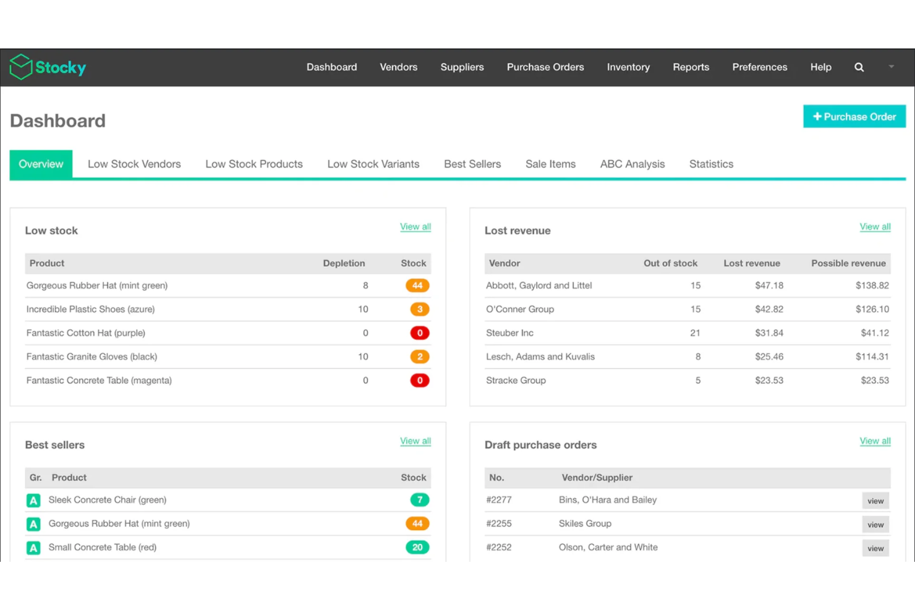Open the ABC Analysis tab
The height and width of the screenshot is (610, 915).
tap(632, 164)
